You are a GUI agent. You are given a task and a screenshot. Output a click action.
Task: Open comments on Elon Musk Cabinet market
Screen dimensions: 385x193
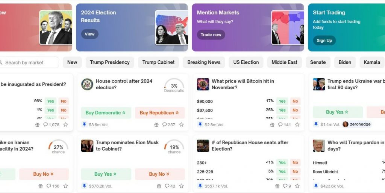coord(170,186)
